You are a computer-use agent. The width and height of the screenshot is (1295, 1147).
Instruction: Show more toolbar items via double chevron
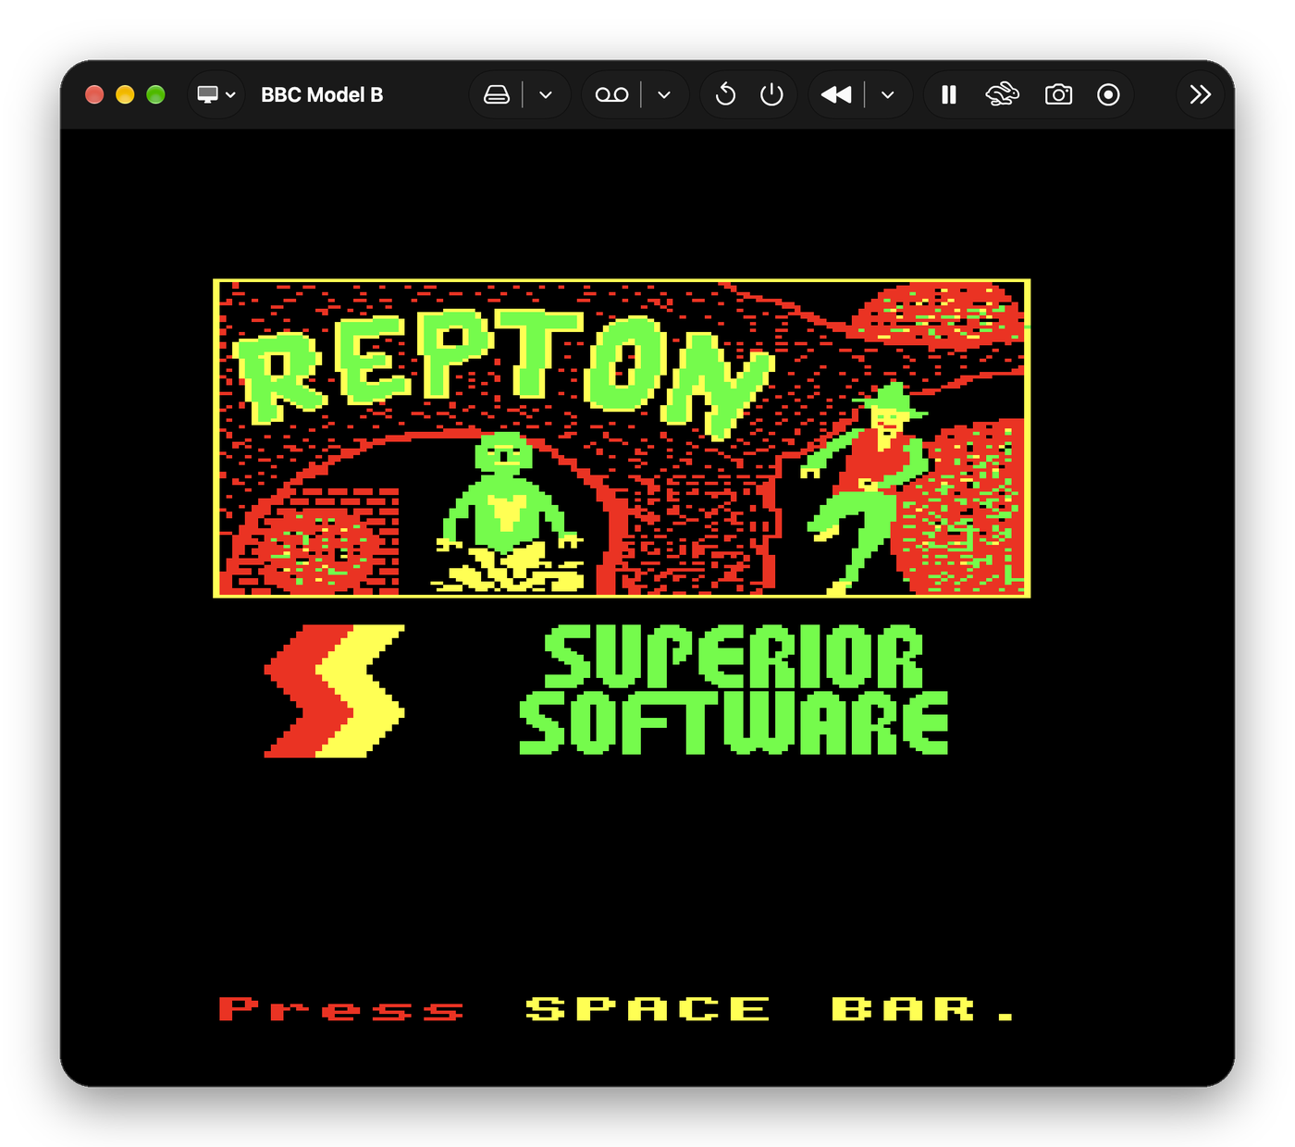pyautogui.click(x=1200, y=94)
